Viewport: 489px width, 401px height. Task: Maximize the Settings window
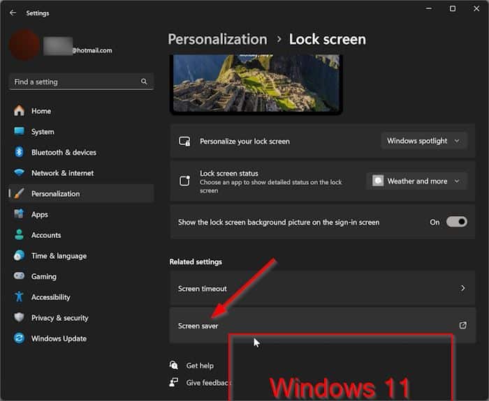click(x=453, y=8)
